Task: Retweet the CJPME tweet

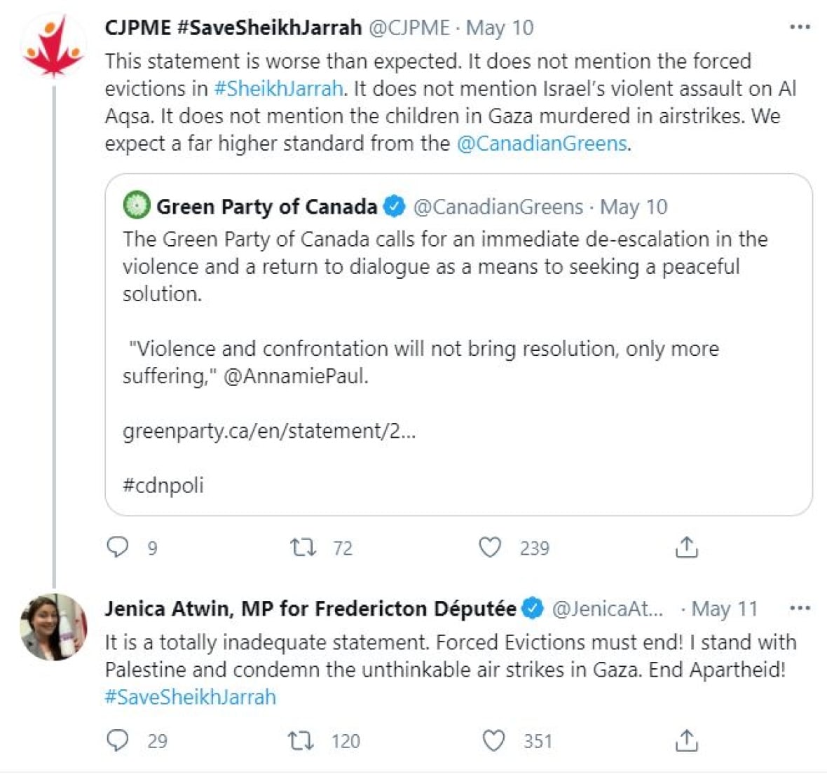Action: click(x=303, y=547)
